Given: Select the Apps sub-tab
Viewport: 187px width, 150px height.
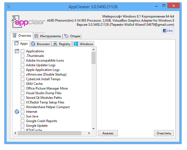Looking at the screenshot, I should click(x=21, y=44).
